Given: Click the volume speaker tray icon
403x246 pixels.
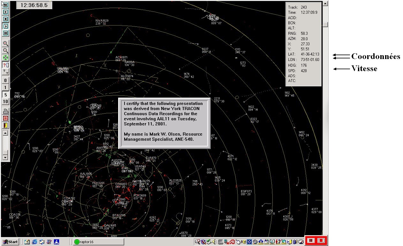Looking at the screenshot, I should [x=215, y=242].
